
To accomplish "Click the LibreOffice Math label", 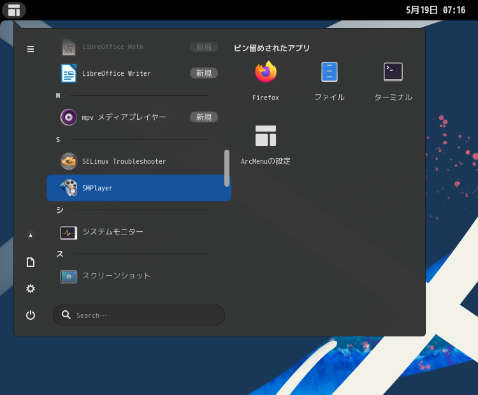I will tap(112, 47).
